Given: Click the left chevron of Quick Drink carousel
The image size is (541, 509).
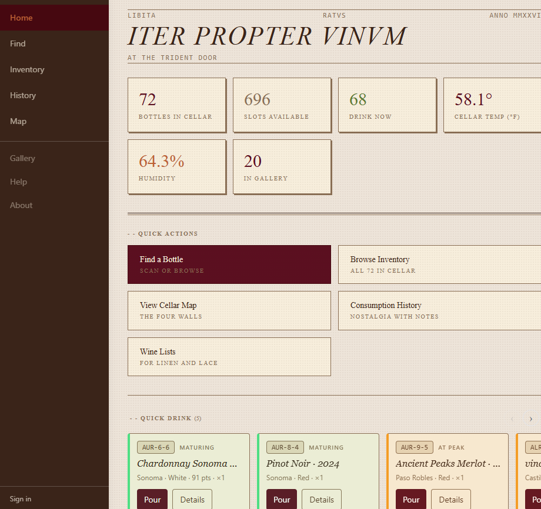Looking at the screenshot, I should 512,418.
